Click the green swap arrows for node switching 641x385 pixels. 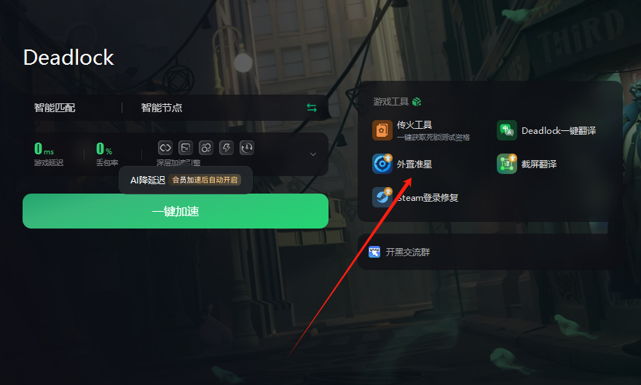pyautogui.click(x=312, y=108)
